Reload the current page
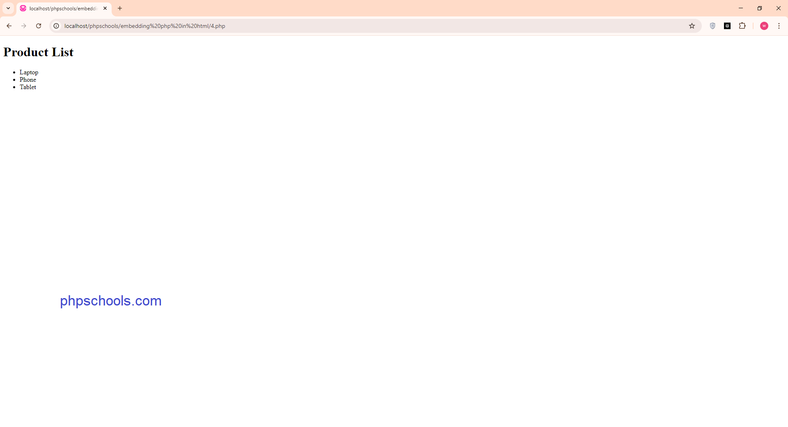 pyautogui.click(x=39, y=25)
